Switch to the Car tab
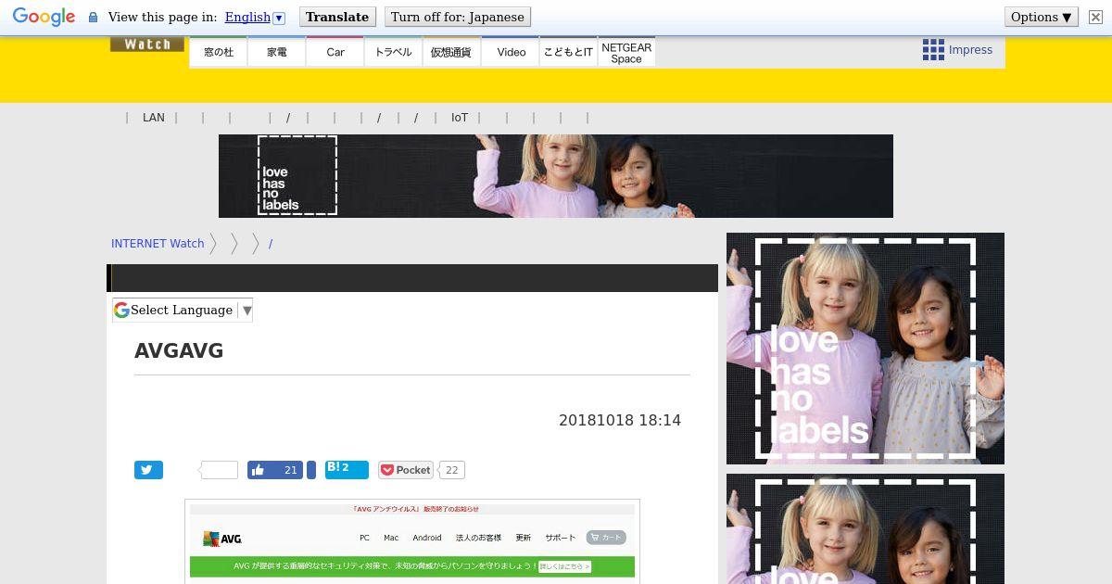Screen dimensions: 1112x584 pyautogui.click(x=335, y=52)
